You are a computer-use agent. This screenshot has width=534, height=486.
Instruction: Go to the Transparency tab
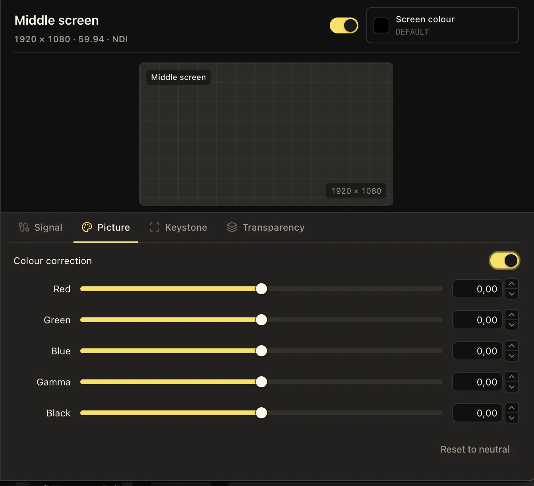tap(265, 227)
